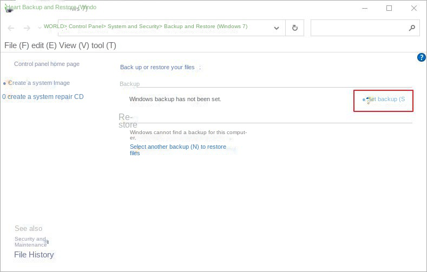Choose Select another backup to restore files
427x272 pixels.
click(x=178, y=147)
